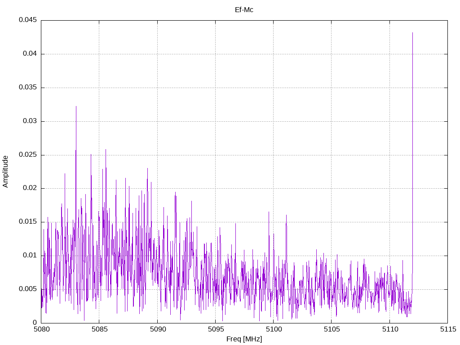The image size is (460, 345).
Task: Click the 0.005 y-axis tick label
Action: point(28,289)
